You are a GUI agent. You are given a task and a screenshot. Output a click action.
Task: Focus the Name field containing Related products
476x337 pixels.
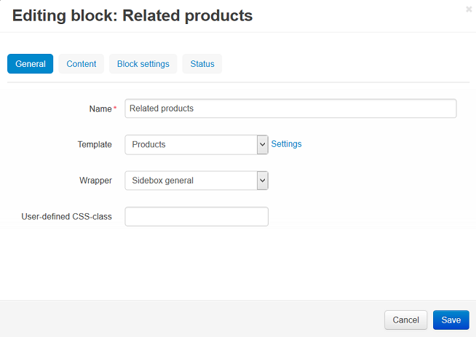(290, 108)
